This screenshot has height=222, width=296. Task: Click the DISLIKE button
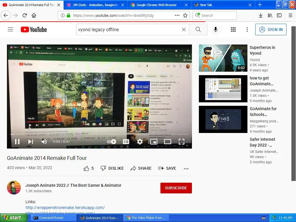(112, 168)
